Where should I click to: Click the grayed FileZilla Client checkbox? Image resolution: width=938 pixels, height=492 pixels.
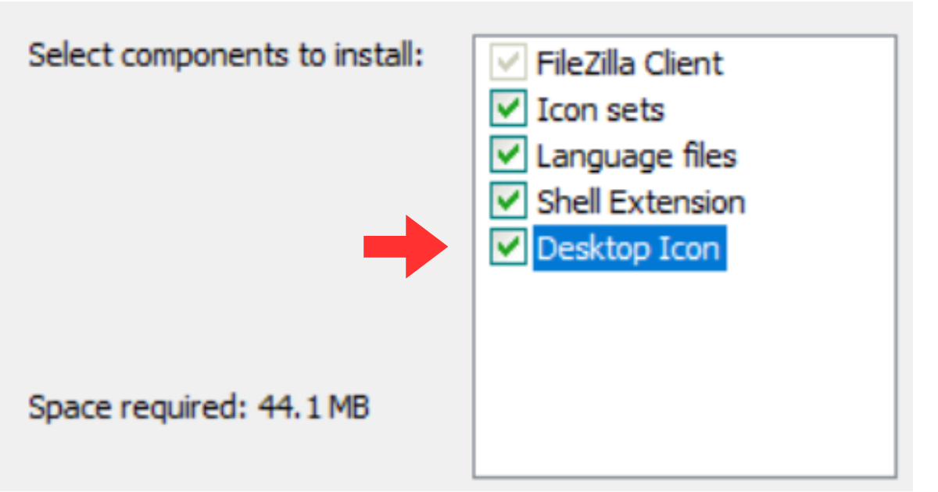tap(508, 63)
